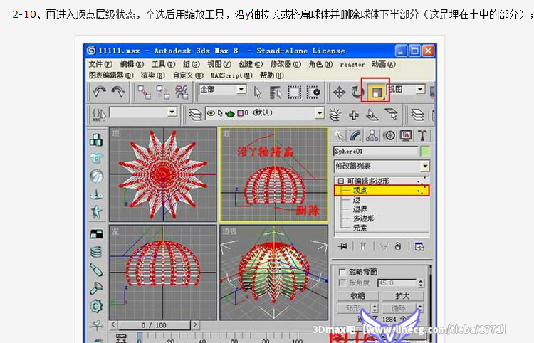This screenshot has width=534, height=343.
Task: Open the 文件(F) menu
Action: point(100,64)
